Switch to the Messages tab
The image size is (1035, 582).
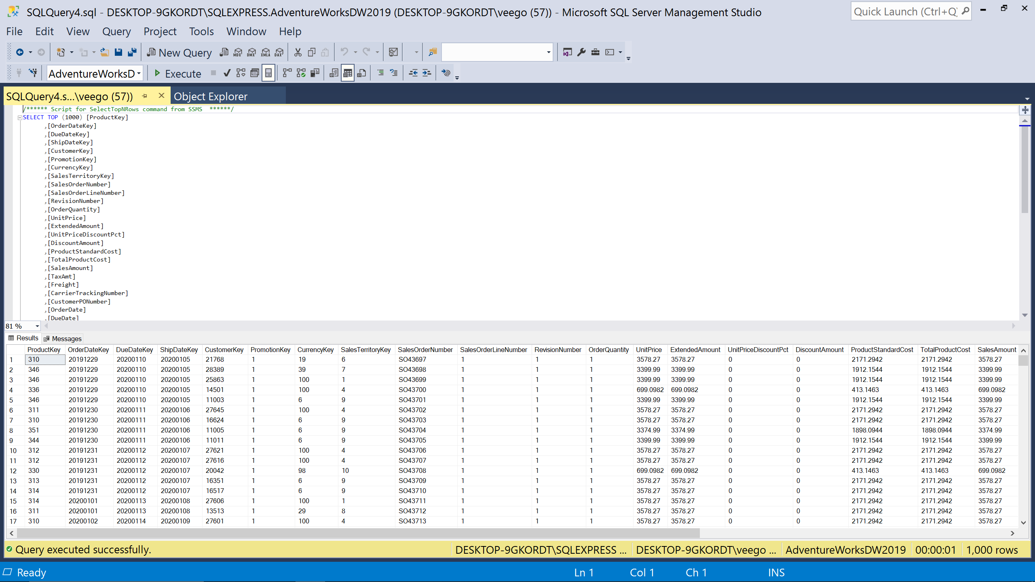coord(63,339)
